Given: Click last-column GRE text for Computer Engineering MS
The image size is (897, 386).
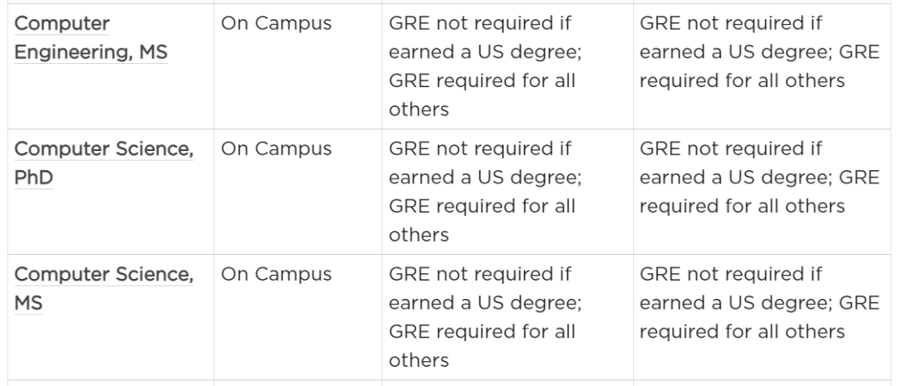Looking at the screenshot, I should (760, 52).
